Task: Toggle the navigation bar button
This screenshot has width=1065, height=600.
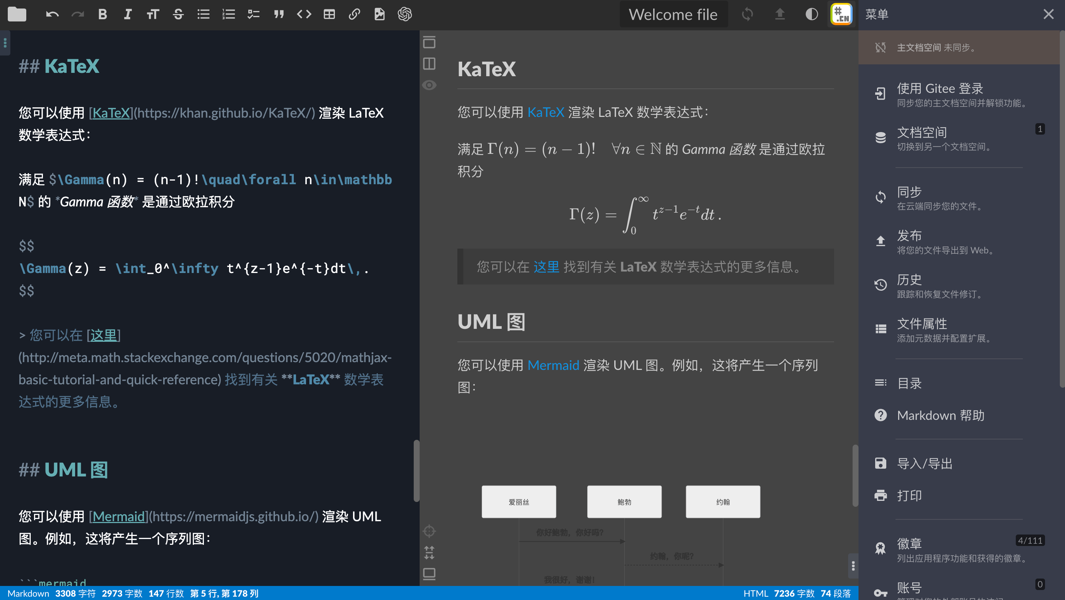Action: point(429,42)
